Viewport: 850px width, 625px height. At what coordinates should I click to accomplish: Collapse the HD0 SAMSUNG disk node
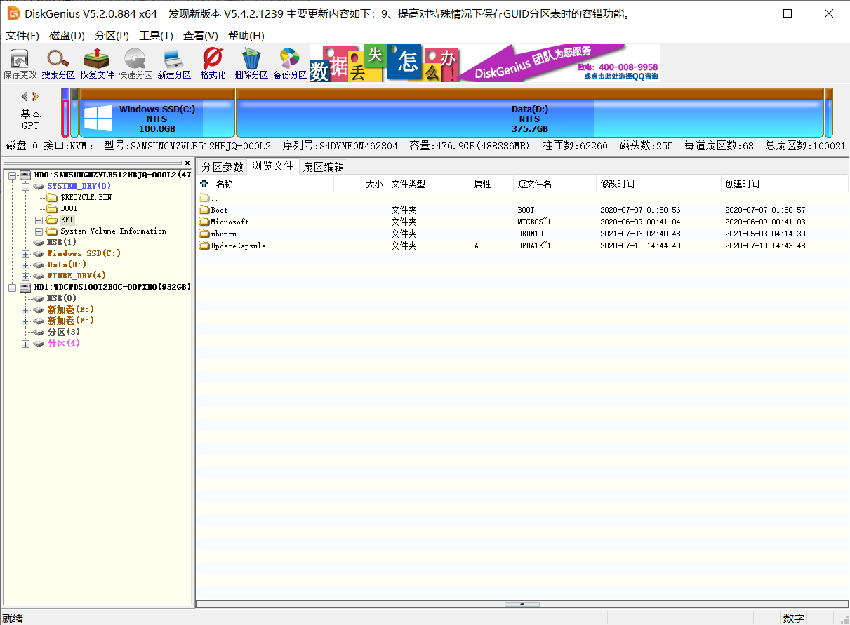point(12,175)
